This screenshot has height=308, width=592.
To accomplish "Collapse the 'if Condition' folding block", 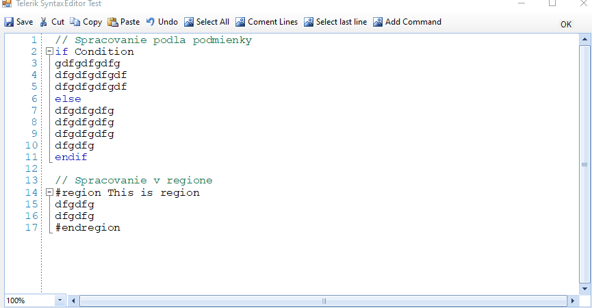I will tap(49, 51).
